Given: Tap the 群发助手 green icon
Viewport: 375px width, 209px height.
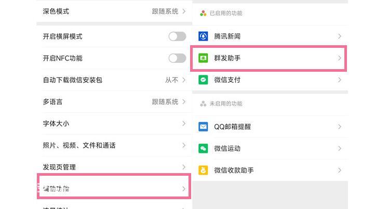Looking at the screenshot, I should pyautogui.click(x=203, y=58).
